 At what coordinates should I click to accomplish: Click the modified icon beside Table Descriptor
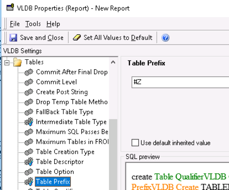tap(29, 162)
